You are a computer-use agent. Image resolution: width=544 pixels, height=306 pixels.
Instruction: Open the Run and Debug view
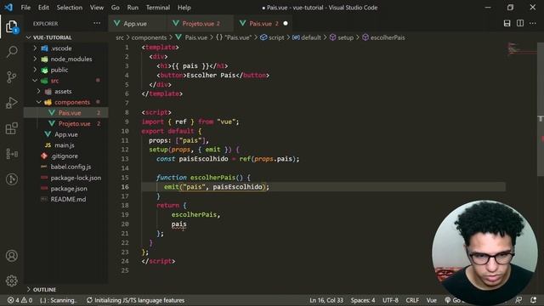pyautogui.click(x=11, y=103)
